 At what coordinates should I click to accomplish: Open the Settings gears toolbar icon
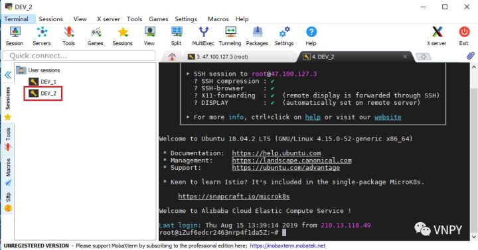pos(284,36)
